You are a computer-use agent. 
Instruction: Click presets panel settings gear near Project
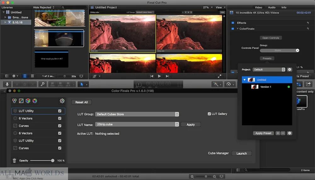289,70
